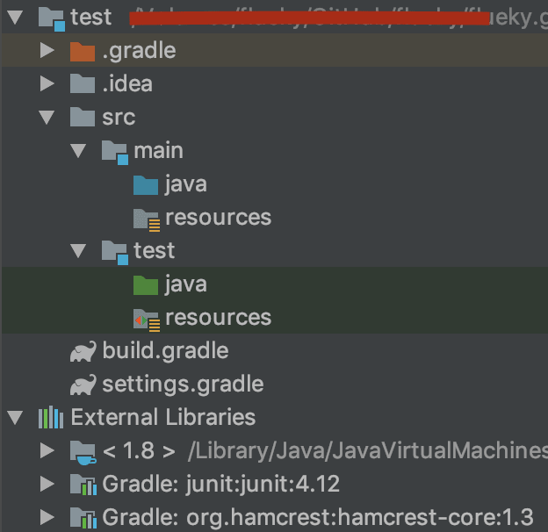The image size is (548, 532).
Task: Click the JDK 1.8 folder icon
Action: 83,452
